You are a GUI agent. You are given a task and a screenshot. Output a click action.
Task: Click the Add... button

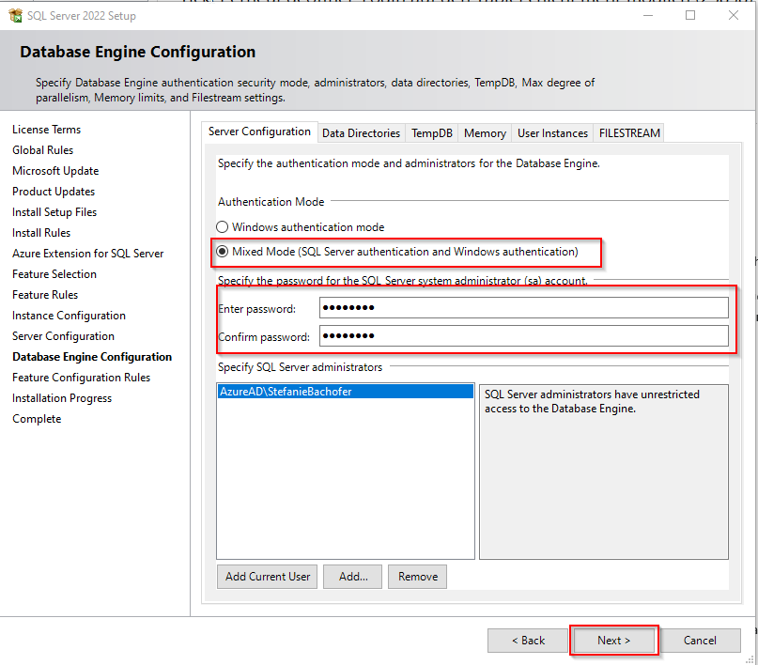[x=353, y=577]
